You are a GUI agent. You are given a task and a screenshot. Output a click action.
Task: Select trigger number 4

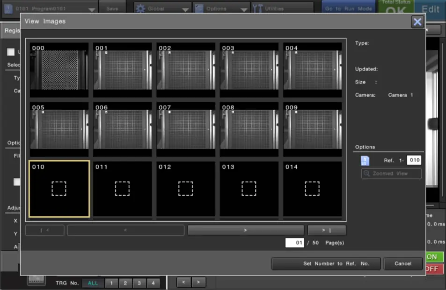(x=153, y=283)
